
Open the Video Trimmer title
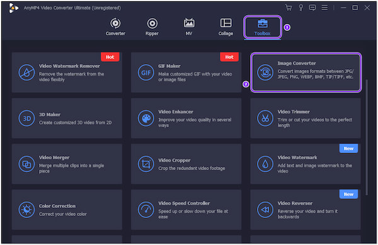[294, 111]
